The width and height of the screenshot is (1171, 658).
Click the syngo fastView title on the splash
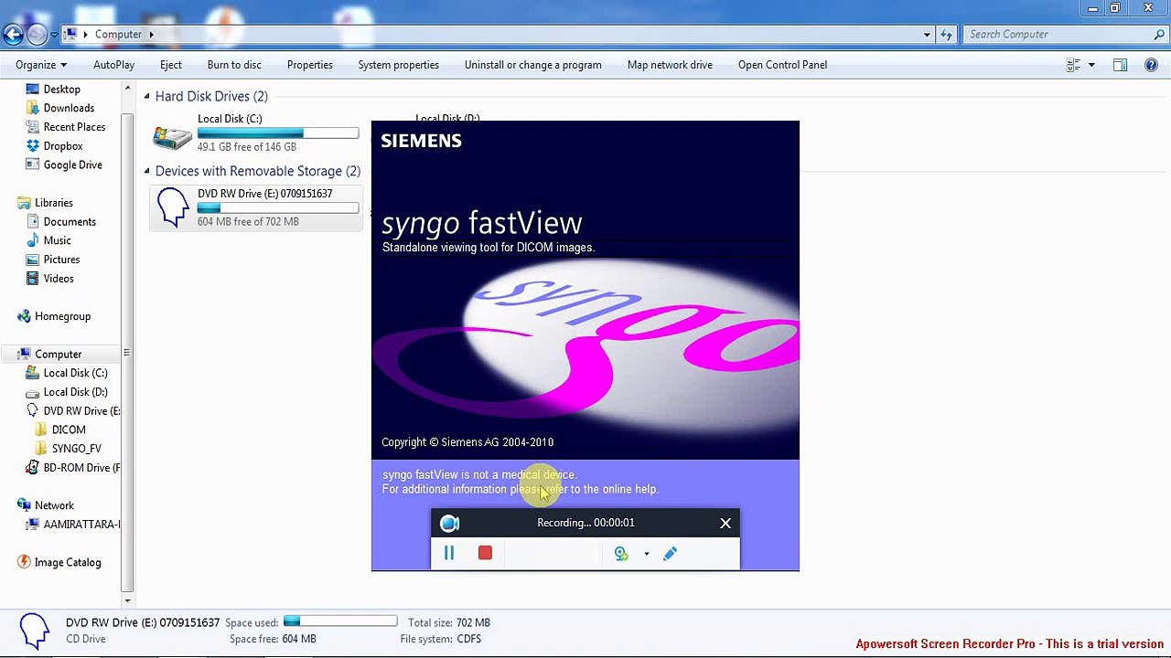click(481, 223)
